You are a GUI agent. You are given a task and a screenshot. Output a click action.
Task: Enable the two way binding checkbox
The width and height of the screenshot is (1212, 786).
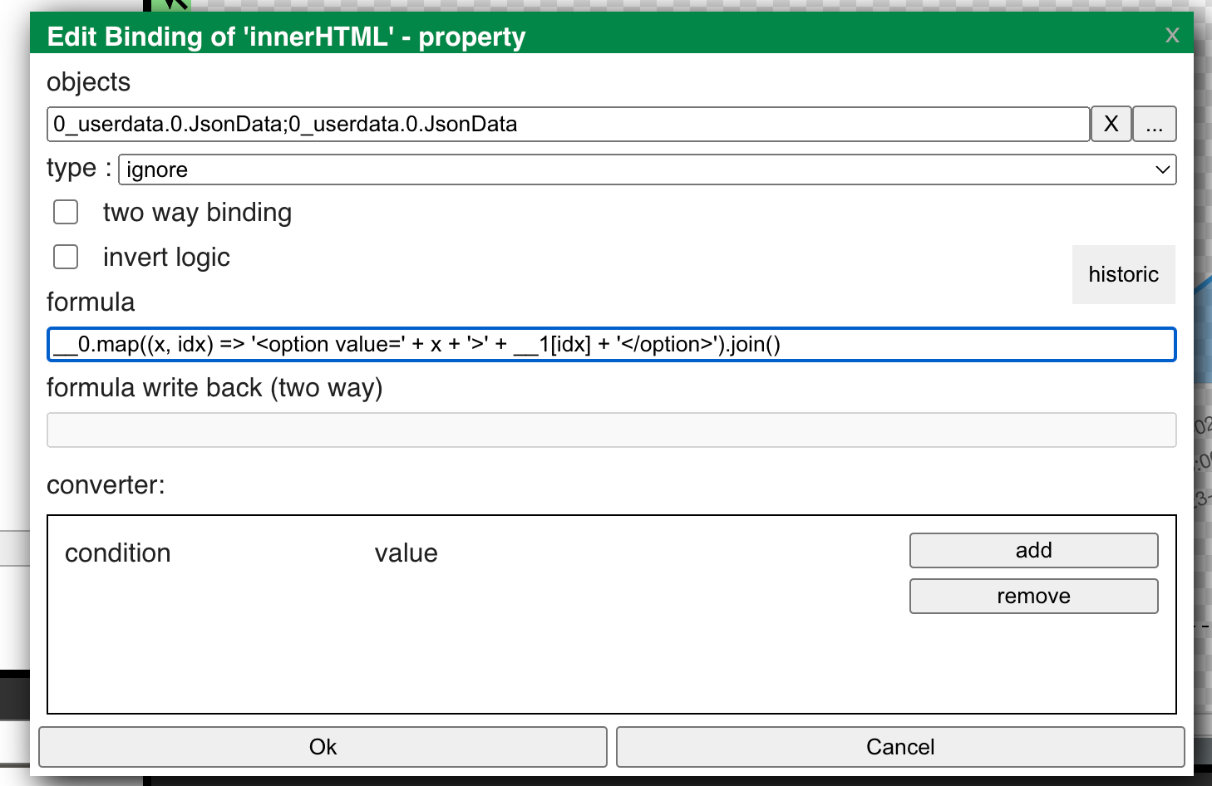click(66, 212)
